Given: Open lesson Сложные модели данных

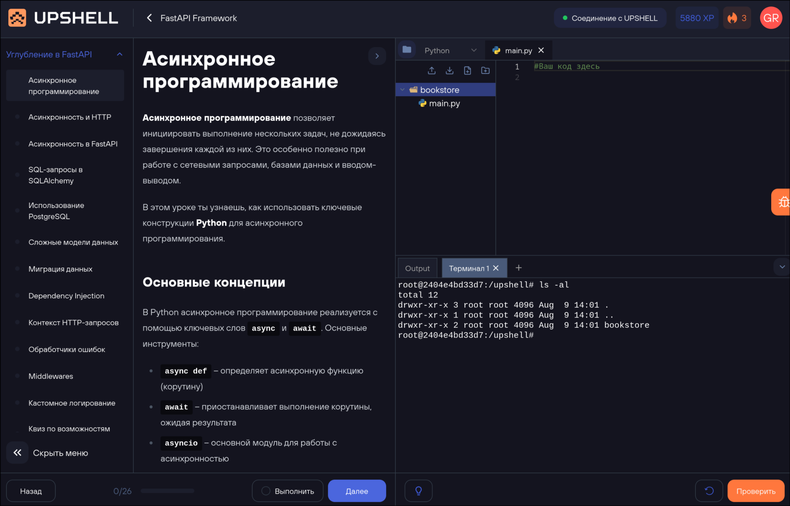Looking at the screenshot, I should (73, 242).
